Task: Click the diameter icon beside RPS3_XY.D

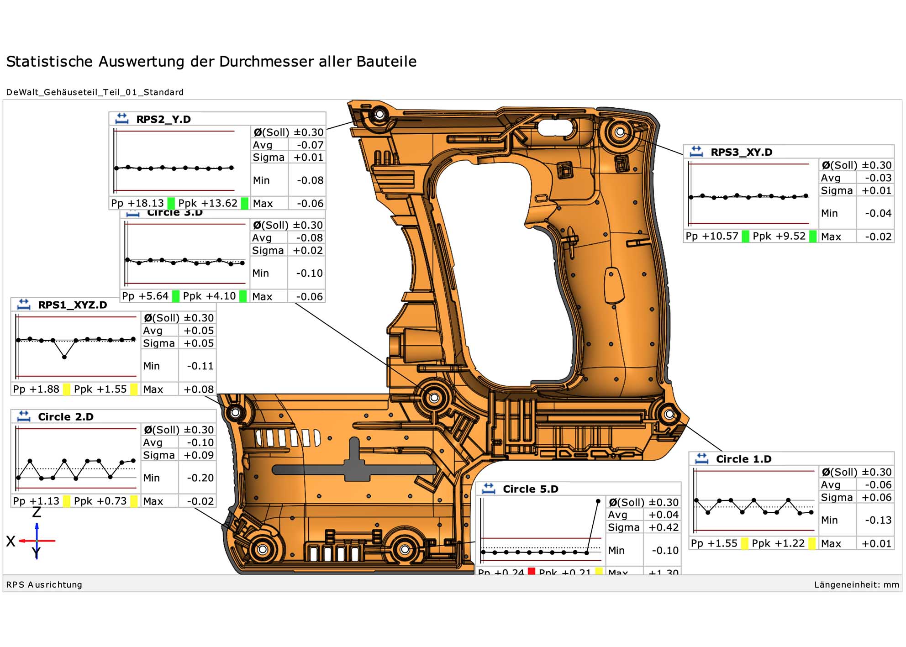Action: coord(696,152)
